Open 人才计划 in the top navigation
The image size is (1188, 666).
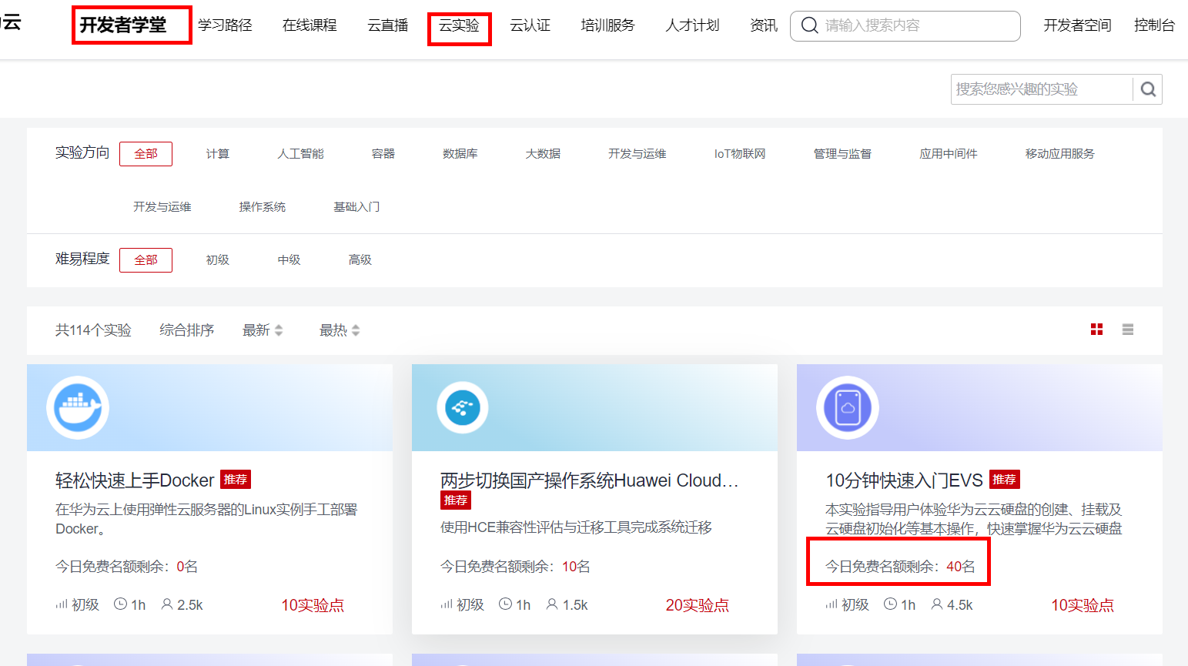coord(693,25)
